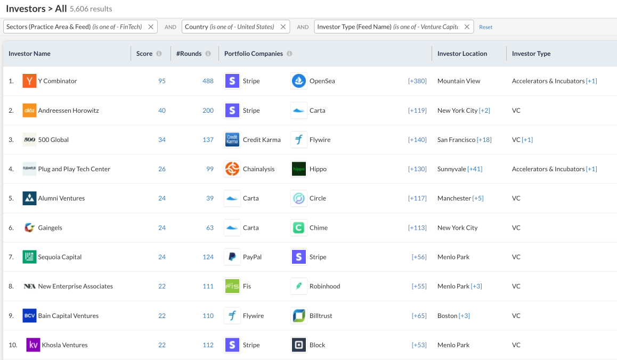Click the info icon beside #Rounds header
Image resolution: width=617 pixels, height=360 pixels.
pyautogui.click(x=208, y=54)
